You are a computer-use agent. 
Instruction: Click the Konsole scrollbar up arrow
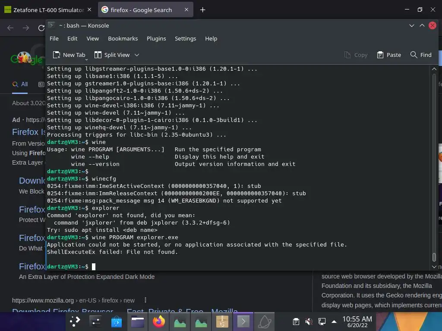click(434, 69)
